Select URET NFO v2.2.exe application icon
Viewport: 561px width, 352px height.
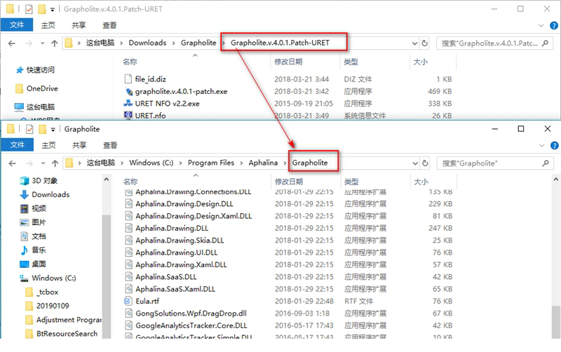128,103
